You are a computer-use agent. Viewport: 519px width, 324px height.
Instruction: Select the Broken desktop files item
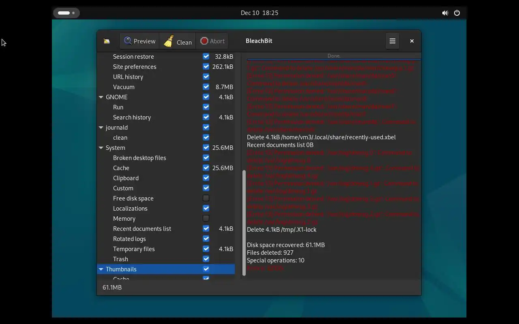139,158
